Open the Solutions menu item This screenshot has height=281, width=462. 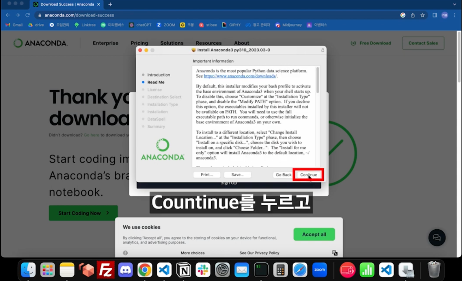pos(172,43)
